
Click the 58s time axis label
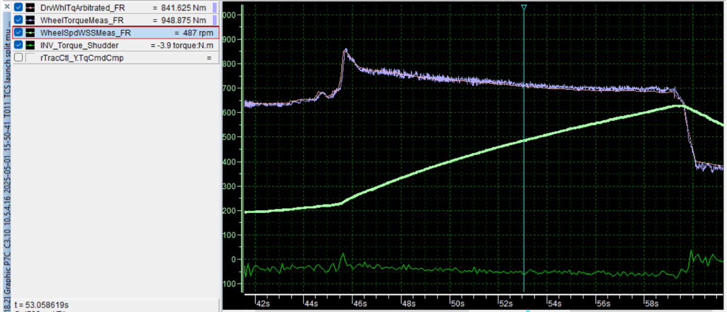(x=652, y=304)
